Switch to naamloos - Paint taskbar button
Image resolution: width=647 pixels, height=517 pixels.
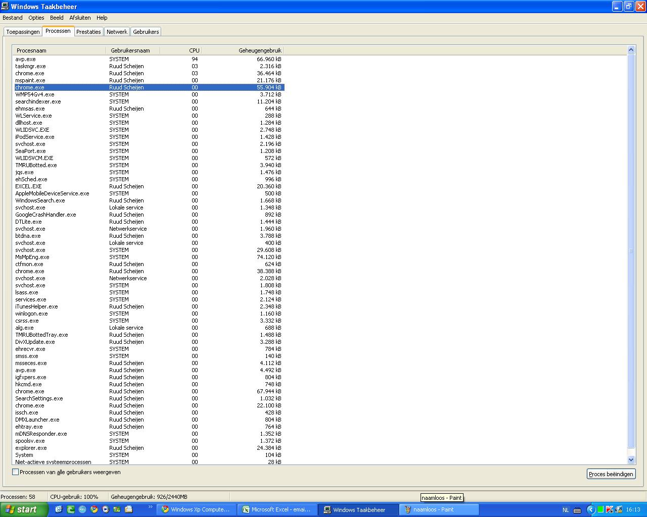pyautogui.click(x=439, y=509)
